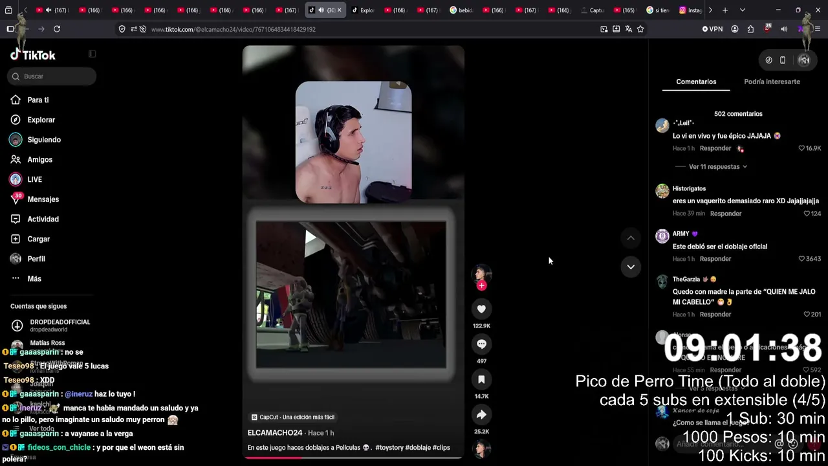Open Cargar to upload a video
The width and height of the screenshot is (828, 466).
coord(38,239)
